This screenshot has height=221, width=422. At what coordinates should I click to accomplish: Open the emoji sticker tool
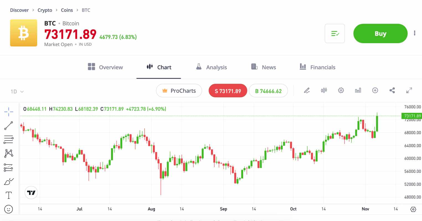[9, 209]
